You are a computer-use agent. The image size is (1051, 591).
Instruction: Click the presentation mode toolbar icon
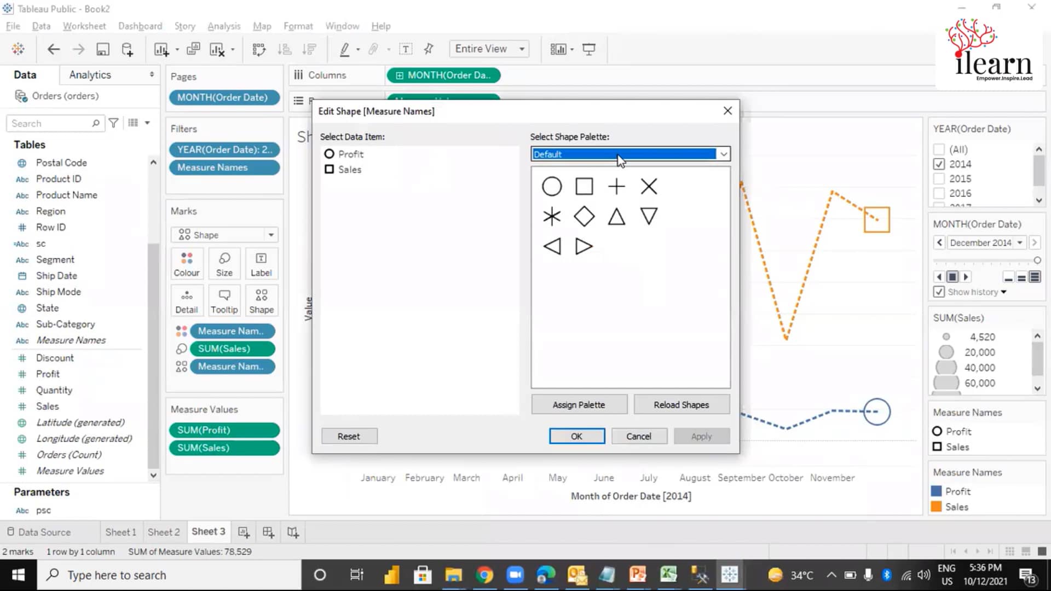pos(589,49)
